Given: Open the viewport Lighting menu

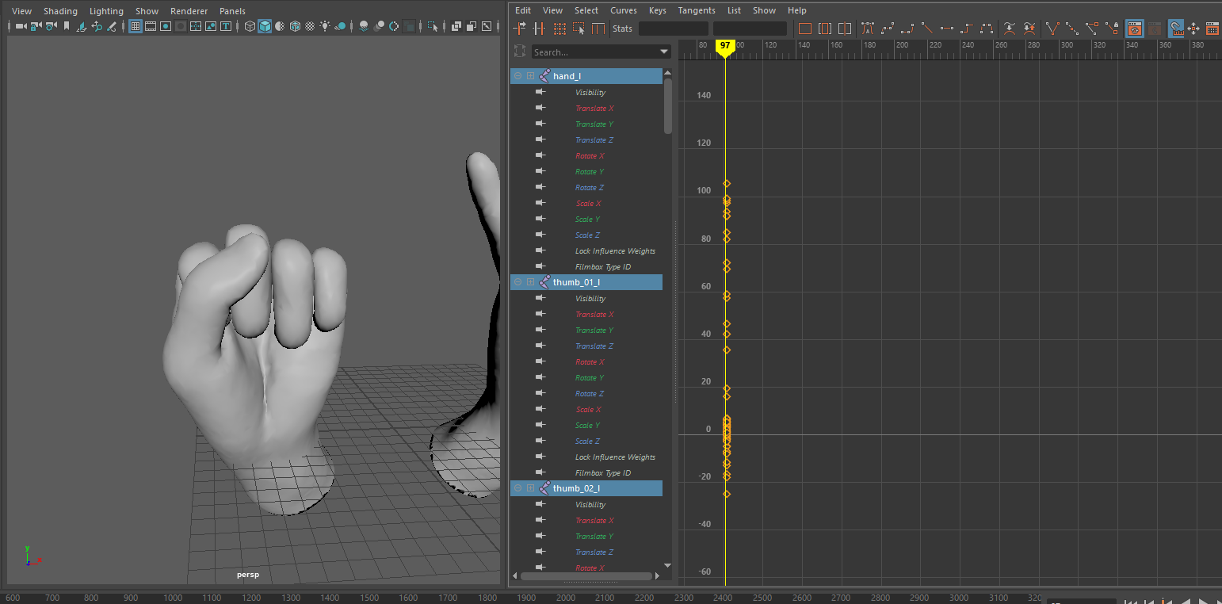Looking at the screenshot, I should coord(106,11).
